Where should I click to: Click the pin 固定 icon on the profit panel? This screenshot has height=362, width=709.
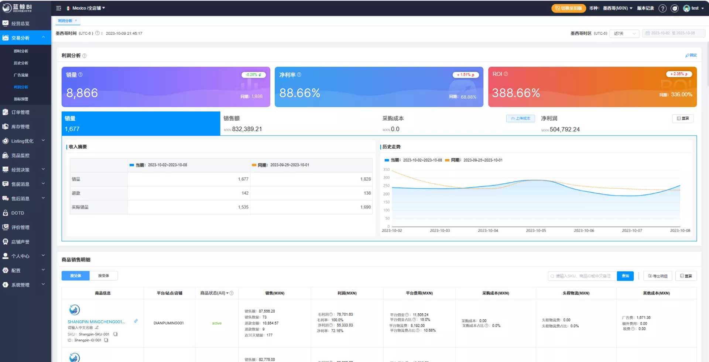tap(691, 55)
